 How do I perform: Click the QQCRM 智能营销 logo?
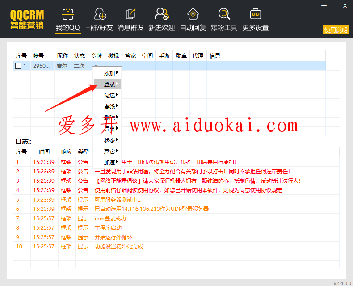point(27,20)
